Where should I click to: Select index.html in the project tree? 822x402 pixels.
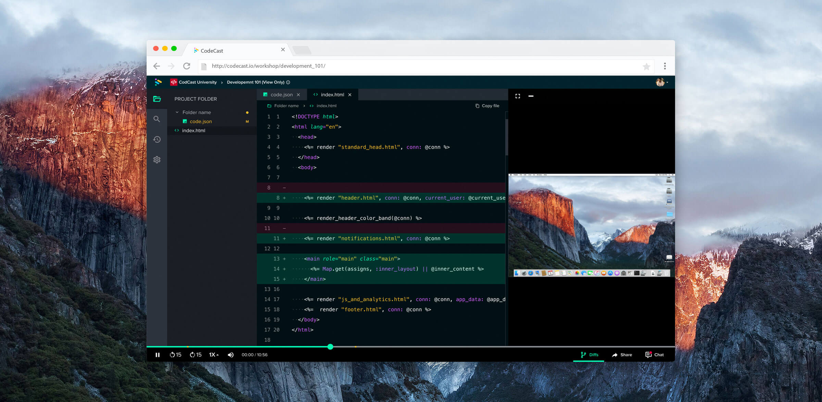[194, 130]
